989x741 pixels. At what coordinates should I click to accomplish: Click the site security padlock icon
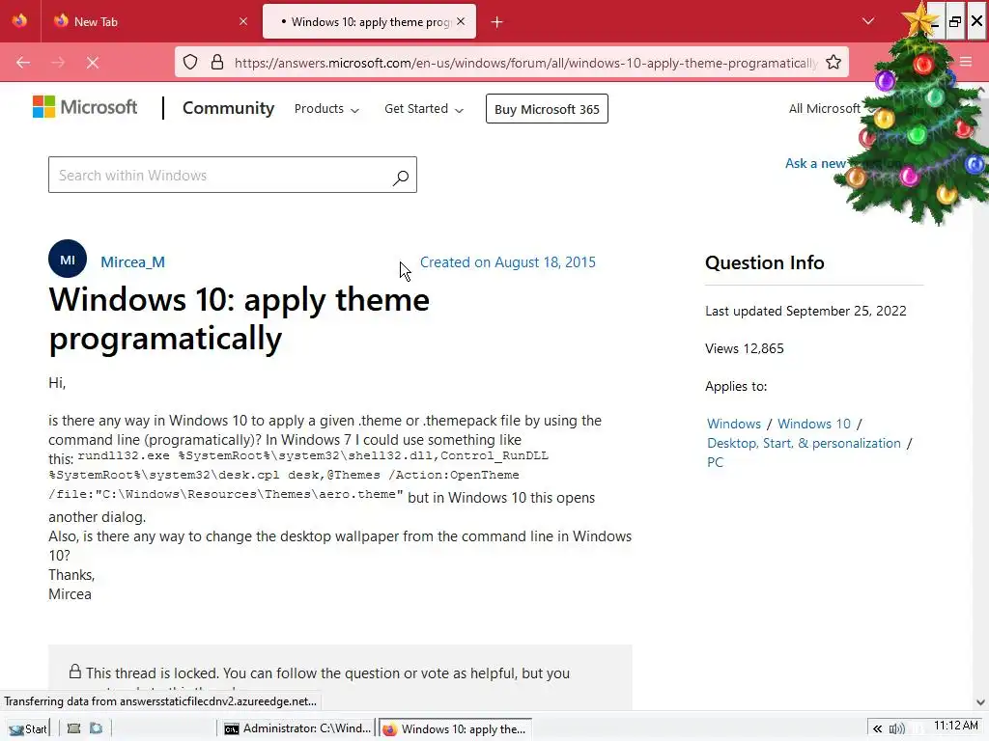(x=217, y=63)
